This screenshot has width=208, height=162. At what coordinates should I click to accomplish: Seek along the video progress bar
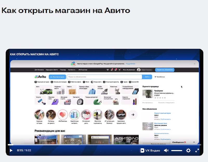(x=104, y=145)
